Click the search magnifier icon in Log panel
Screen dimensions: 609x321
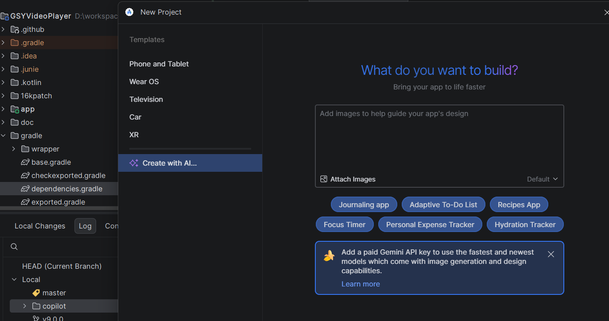pos(14,247)
